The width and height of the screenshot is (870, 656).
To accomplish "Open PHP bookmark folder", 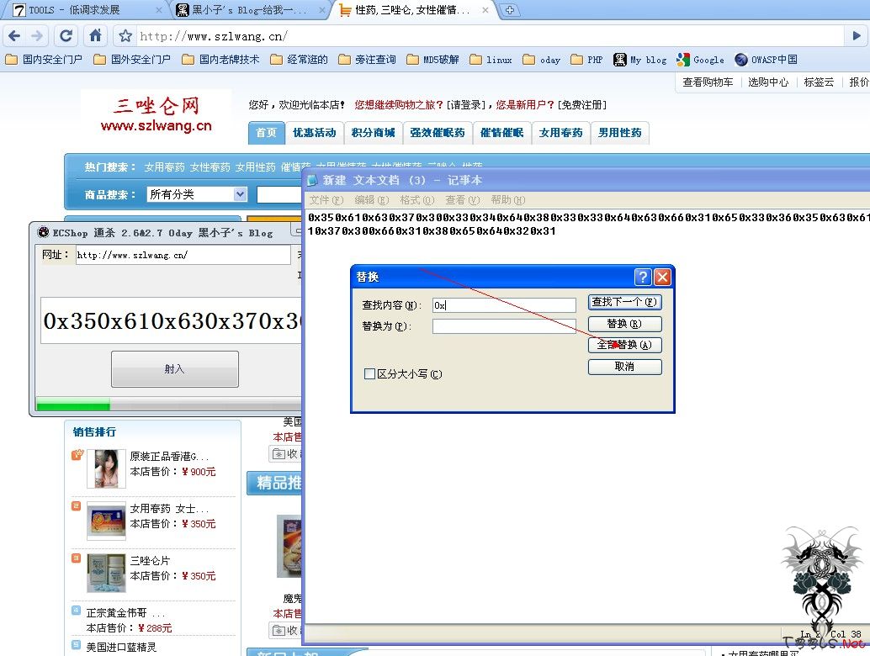I will (587, 60).
